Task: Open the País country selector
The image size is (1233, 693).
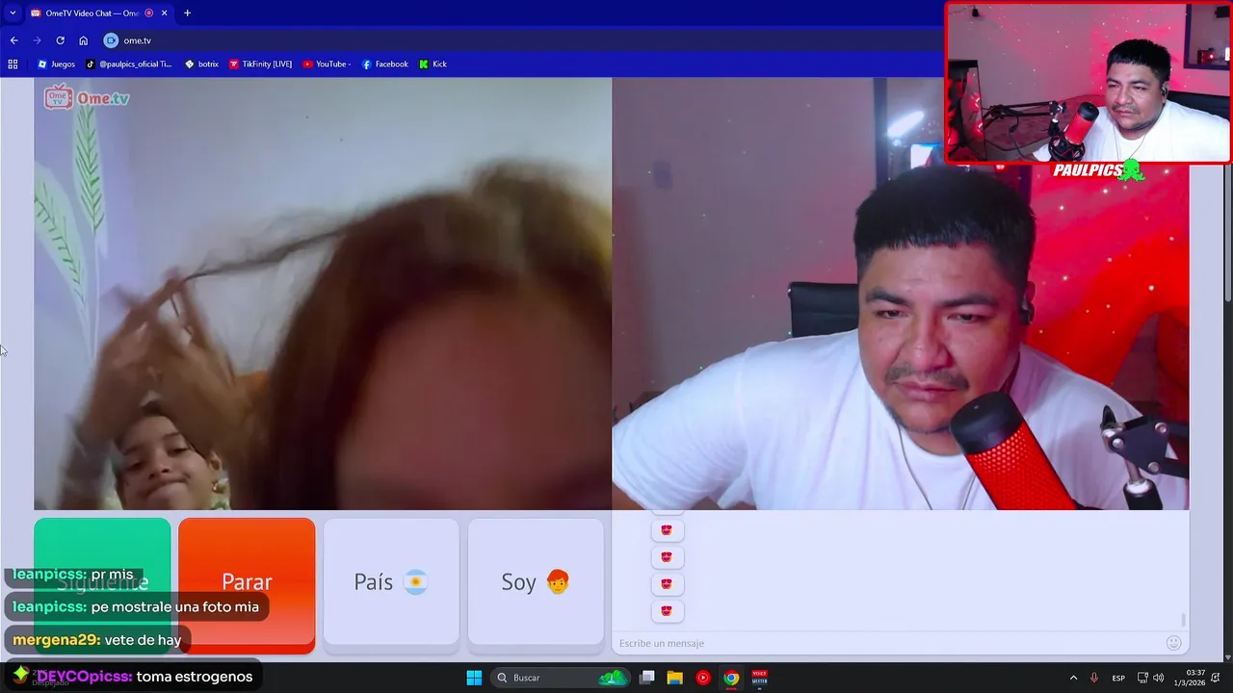Action: pos(391,582)
